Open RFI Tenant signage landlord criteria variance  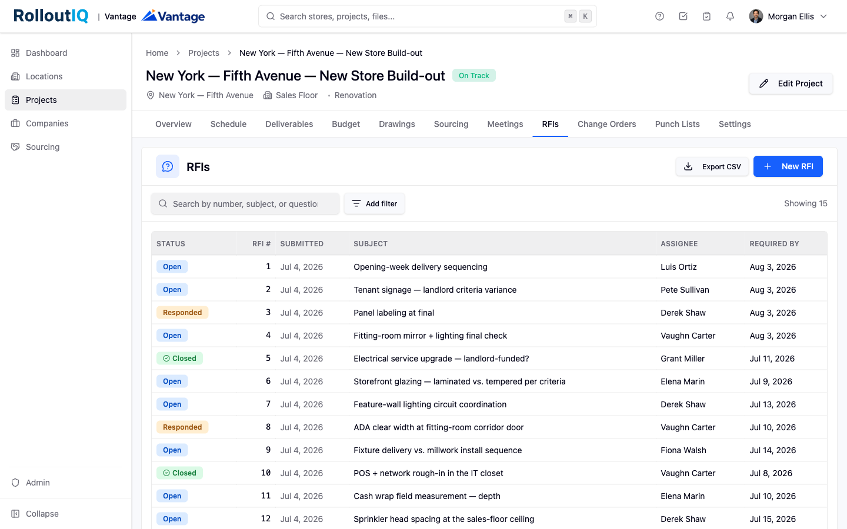point(435,290)
